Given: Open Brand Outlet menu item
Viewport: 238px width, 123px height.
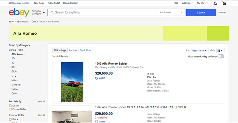Looking at the screenshot, I should (x=54, y=3).
